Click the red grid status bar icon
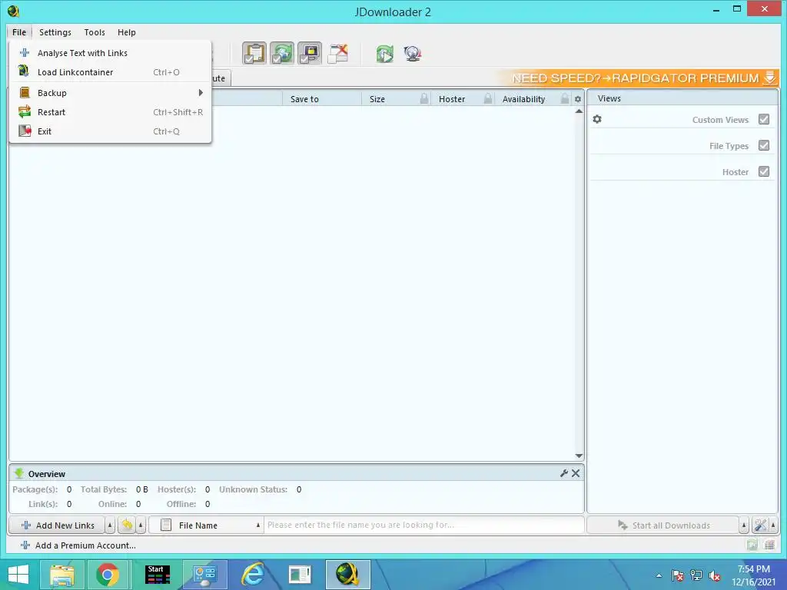Image resolution: width=787 pixels, height=590 pixels. tap(769, 545)
